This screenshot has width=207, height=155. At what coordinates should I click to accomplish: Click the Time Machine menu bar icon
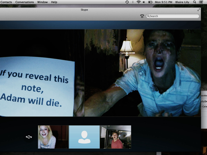pyautogui.click(x=127, y=2)
